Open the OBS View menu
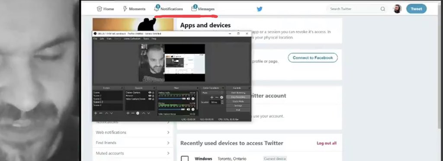 (x=109, y=39)
